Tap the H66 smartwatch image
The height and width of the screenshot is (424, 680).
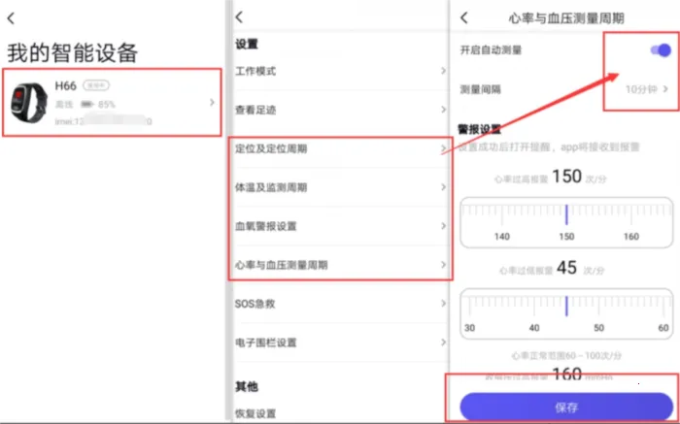(x=29, y=102)
